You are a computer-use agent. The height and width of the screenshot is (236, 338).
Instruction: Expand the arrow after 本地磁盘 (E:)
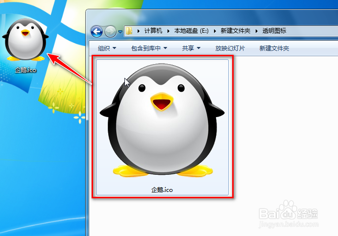[215, 31]
